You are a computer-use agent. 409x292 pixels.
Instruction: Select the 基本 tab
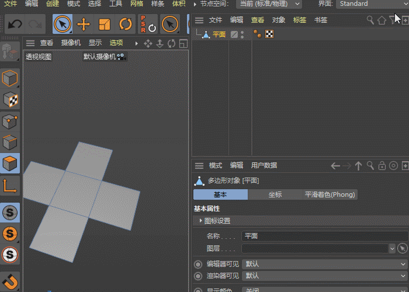click(220, 194)
